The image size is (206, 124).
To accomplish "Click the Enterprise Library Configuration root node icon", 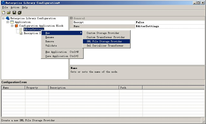I will [7, 18].
